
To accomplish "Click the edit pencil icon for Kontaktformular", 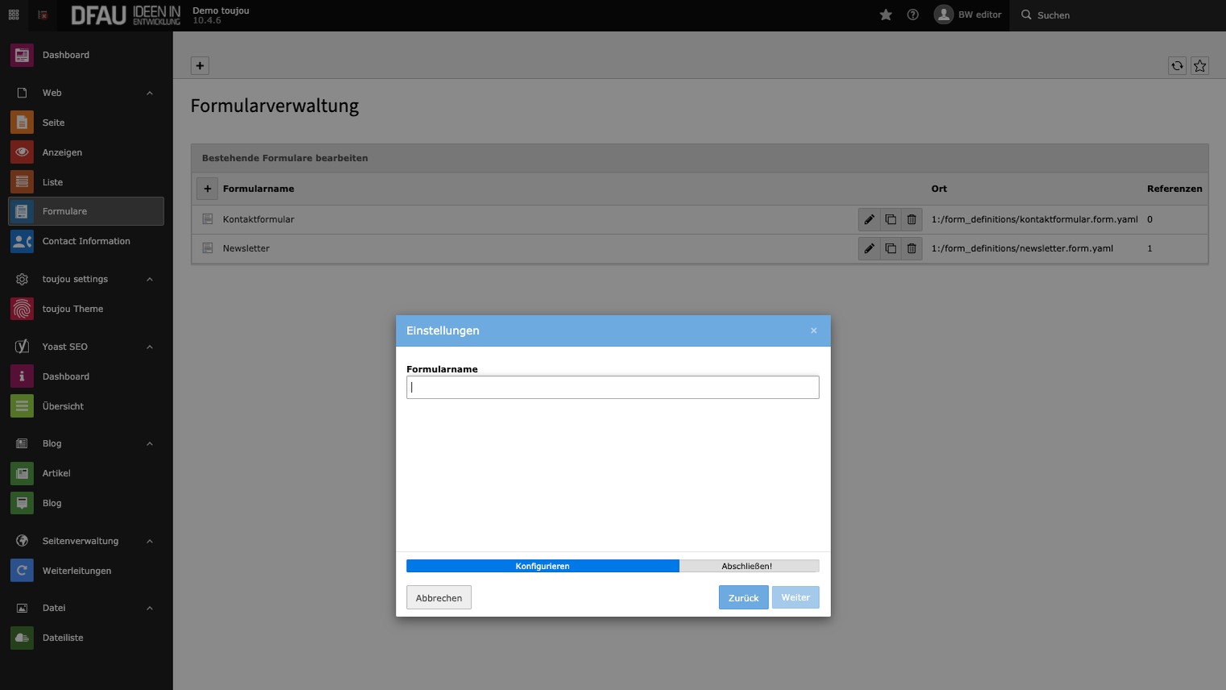I will (869, 219).
